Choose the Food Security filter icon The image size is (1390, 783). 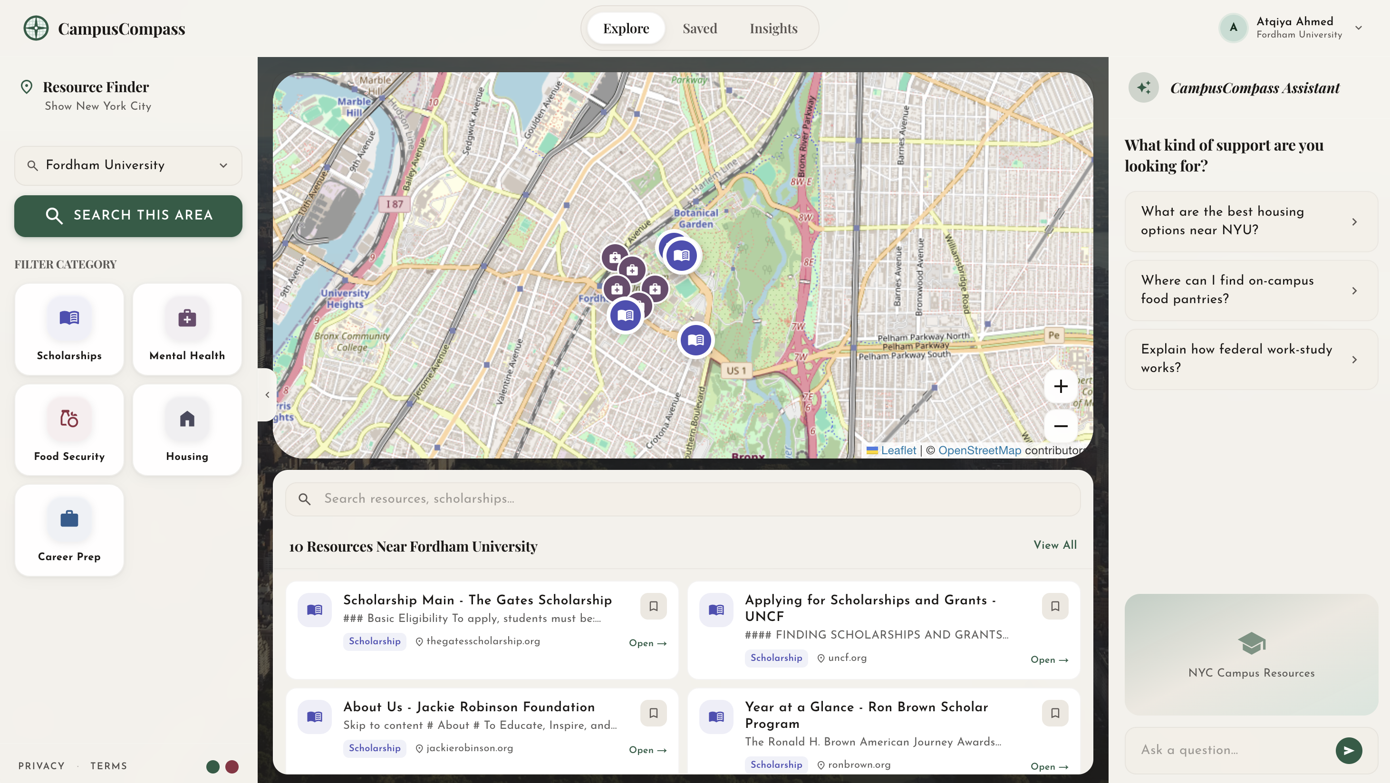(x=69, y=419)
